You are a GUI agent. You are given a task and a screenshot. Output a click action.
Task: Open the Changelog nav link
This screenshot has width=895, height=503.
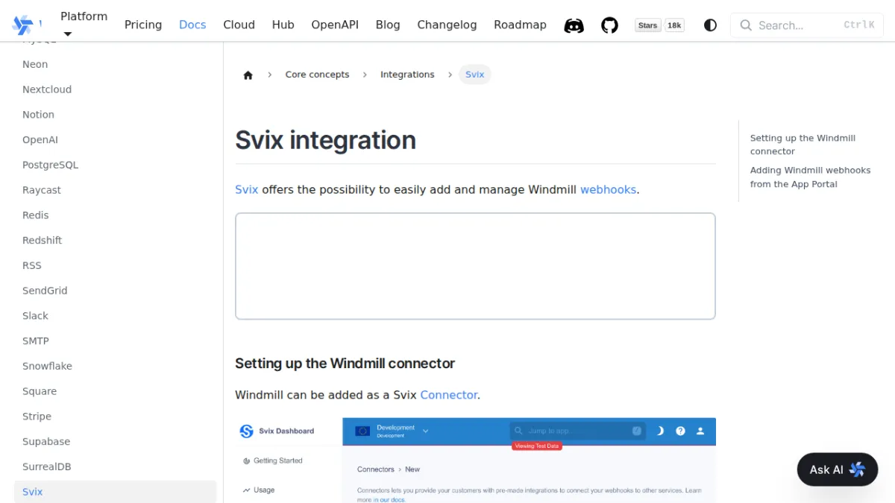pyautogui.click(x=447, y=25)
